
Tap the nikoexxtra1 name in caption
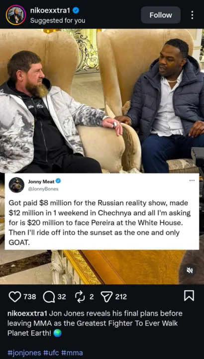tap(27, 314)
